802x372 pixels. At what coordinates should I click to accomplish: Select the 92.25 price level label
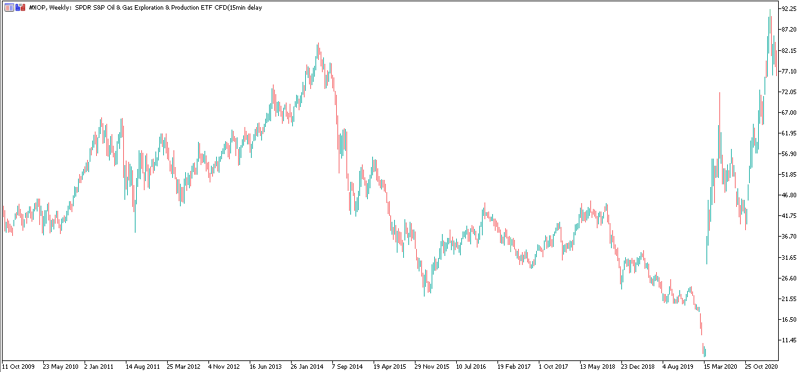pos(790,9)
